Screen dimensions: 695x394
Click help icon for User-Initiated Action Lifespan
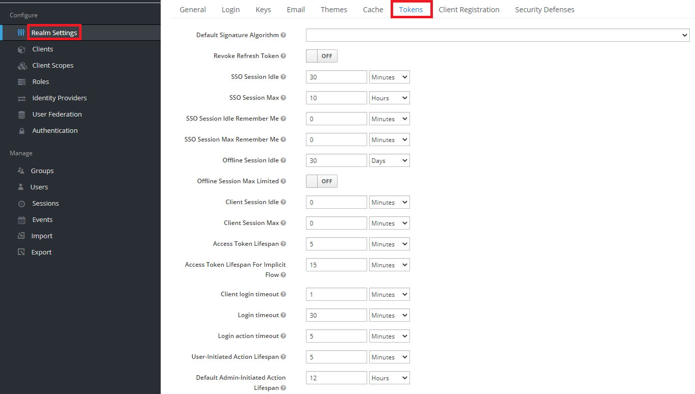(x=283, y=357)
